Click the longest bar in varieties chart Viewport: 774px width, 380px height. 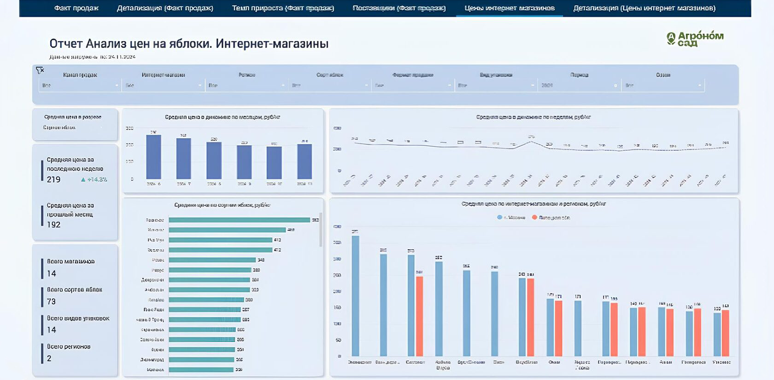240,220
